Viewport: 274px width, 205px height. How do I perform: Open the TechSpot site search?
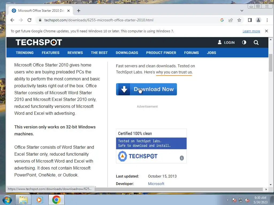[x=256, y=42]
